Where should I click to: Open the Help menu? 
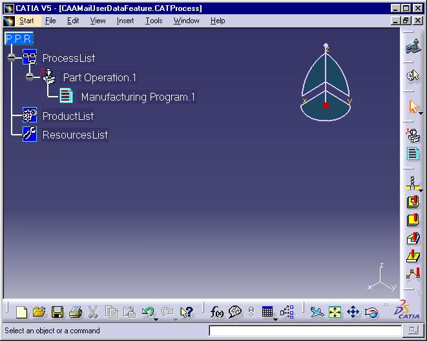click(x=218, y=21)
